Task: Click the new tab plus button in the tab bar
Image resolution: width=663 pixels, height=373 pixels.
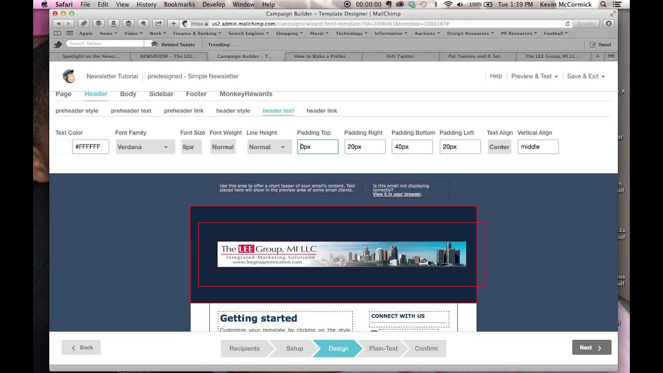Action: coord(597,56)
